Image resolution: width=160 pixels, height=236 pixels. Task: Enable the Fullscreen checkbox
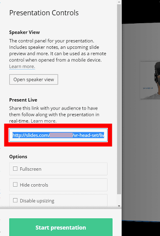tap(15, 169)
